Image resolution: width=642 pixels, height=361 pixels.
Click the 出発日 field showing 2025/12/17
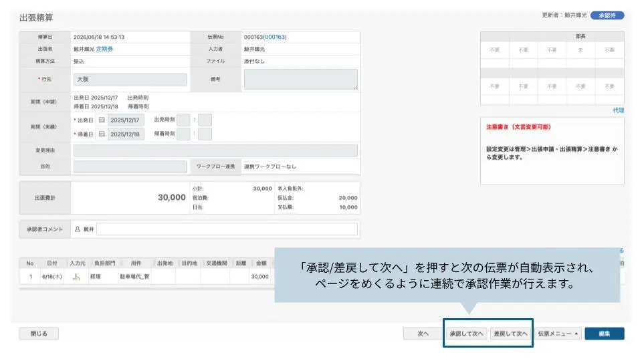coord(126,120)
